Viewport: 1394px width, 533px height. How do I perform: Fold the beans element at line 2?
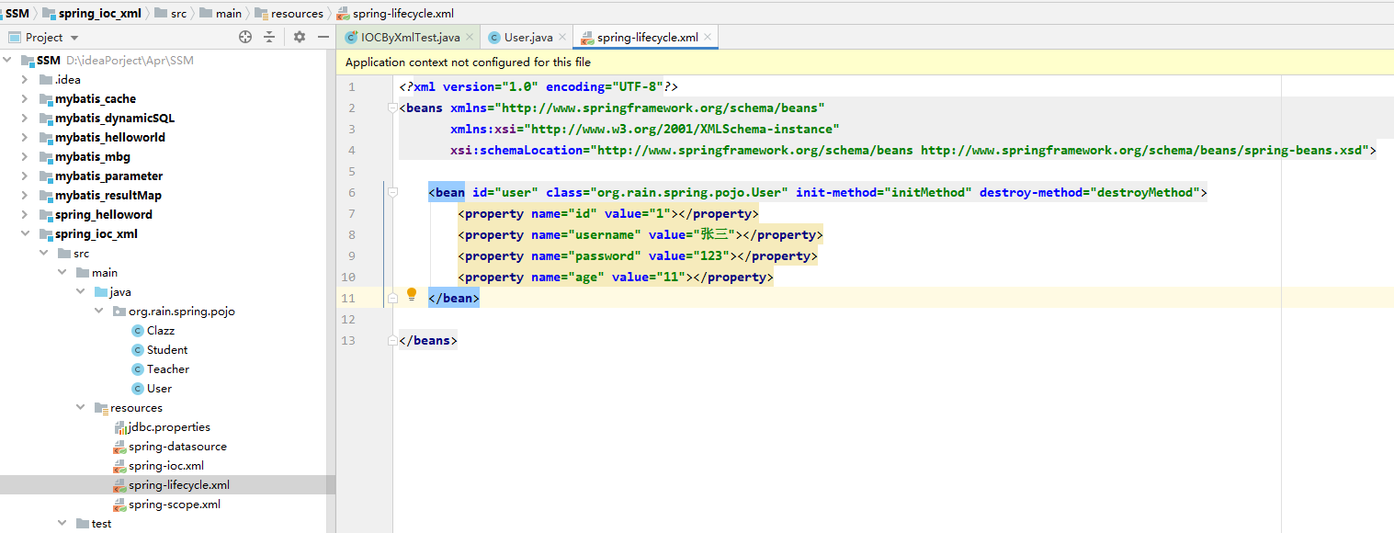click(392, 108)
